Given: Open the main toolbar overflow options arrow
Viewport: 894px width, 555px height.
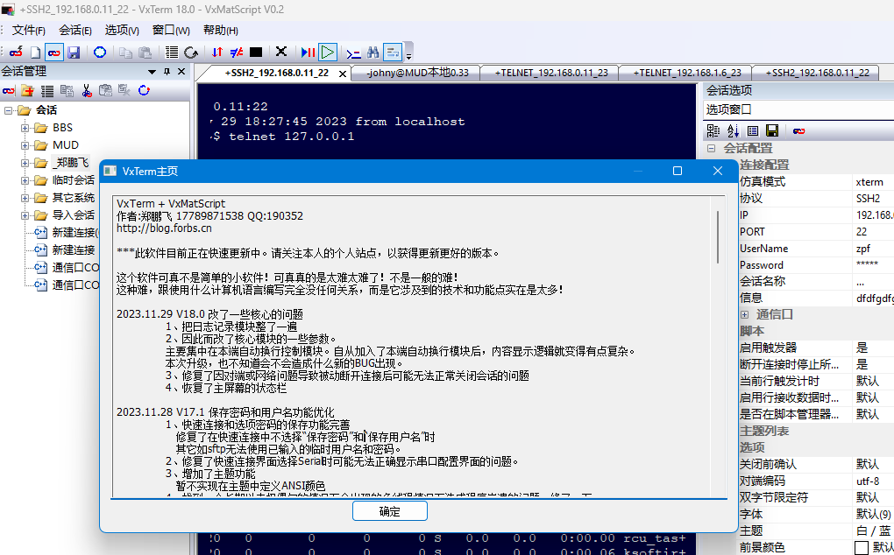Looking at the screenshot, I should click(408, 56).
